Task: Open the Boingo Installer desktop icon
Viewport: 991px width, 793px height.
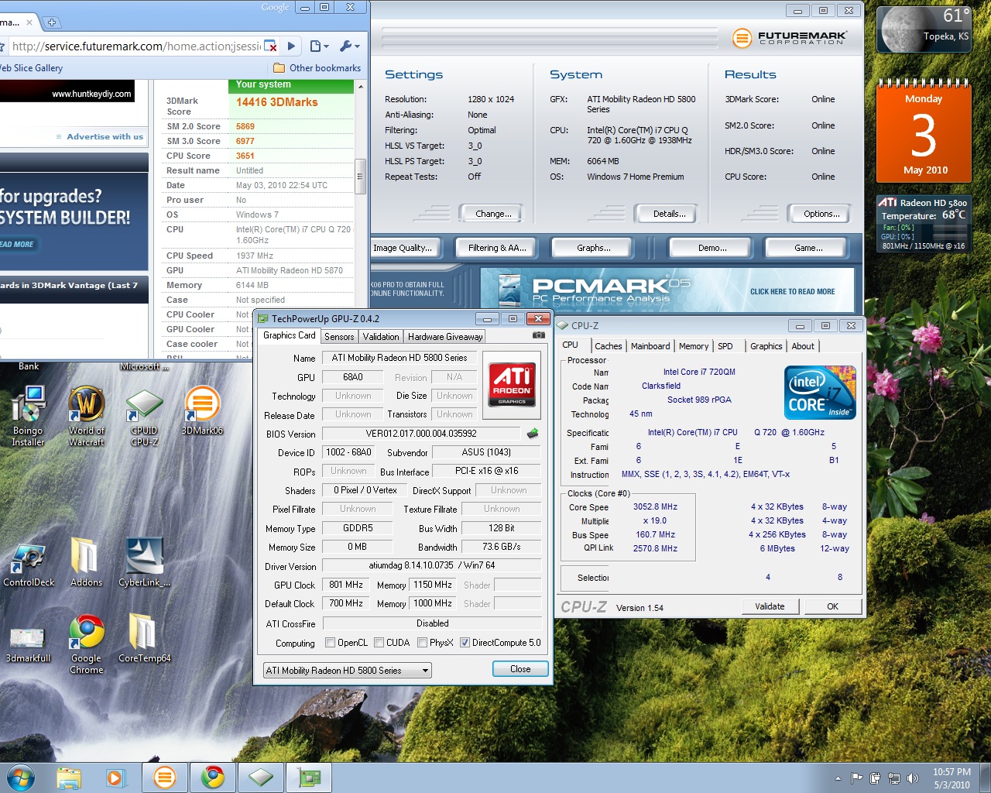Action: pyautogui.click(x=28, y=417)
